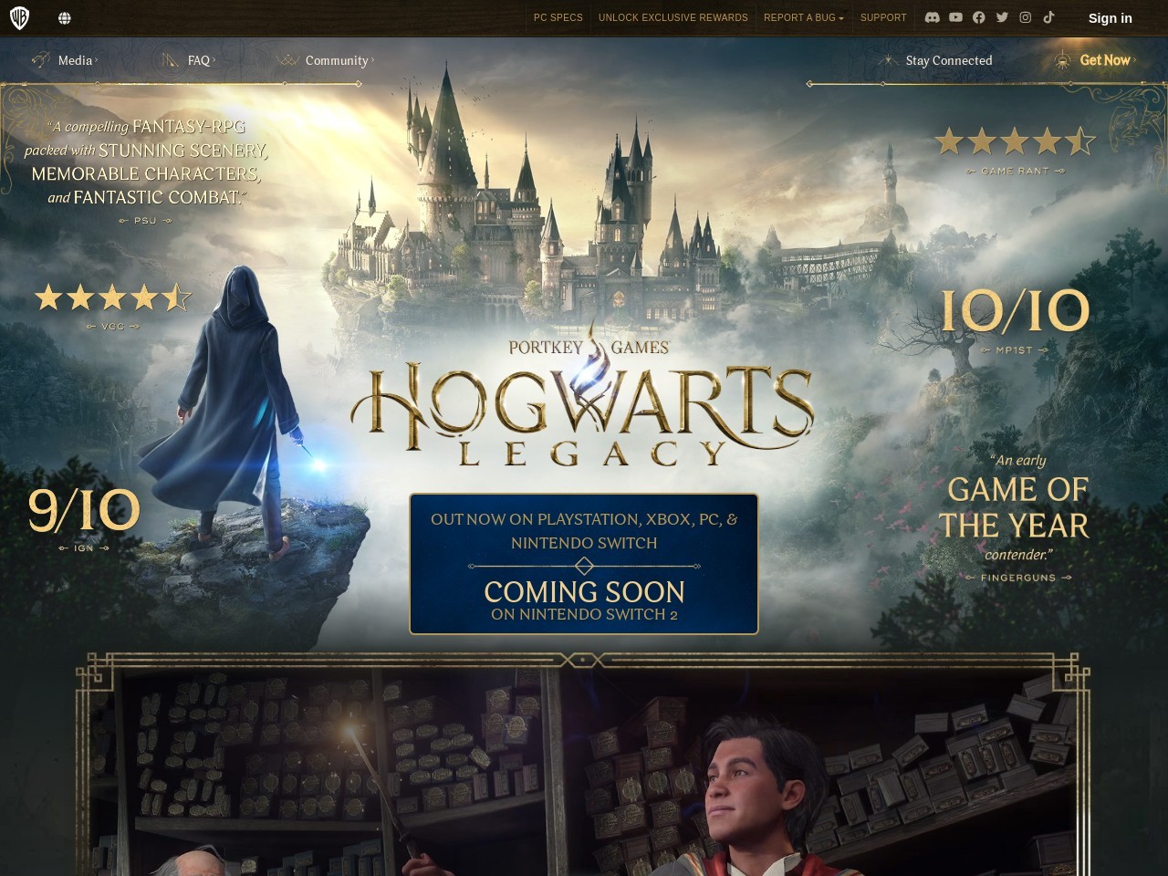This screenshot has width=1168, height=876.
Task: Open the Discord social link
Action: pos(932,17)
